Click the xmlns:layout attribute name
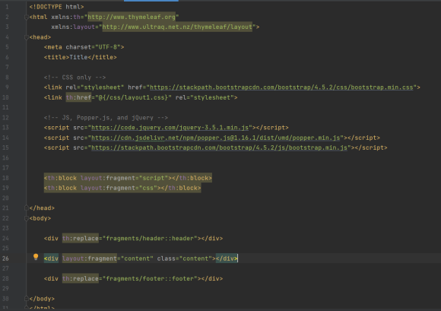The height and width of the screenshot is (311, 441). click(x=73, y=27)
